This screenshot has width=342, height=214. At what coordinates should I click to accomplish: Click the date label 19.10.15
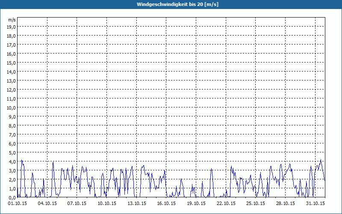tap(196, 204)
